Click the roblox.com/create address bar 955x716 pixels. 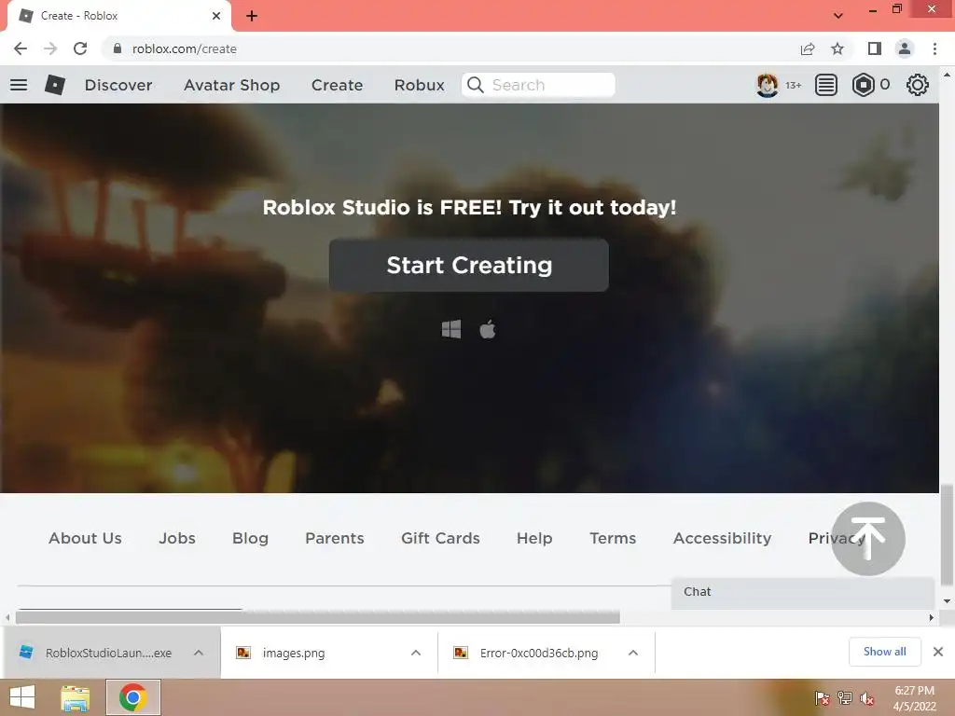tap(450, 48)
